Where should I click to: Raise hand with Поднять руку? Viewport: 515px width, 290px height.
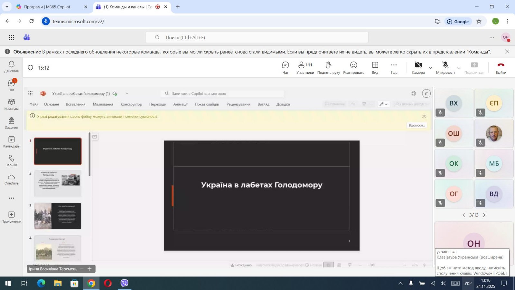click(328, 68)
